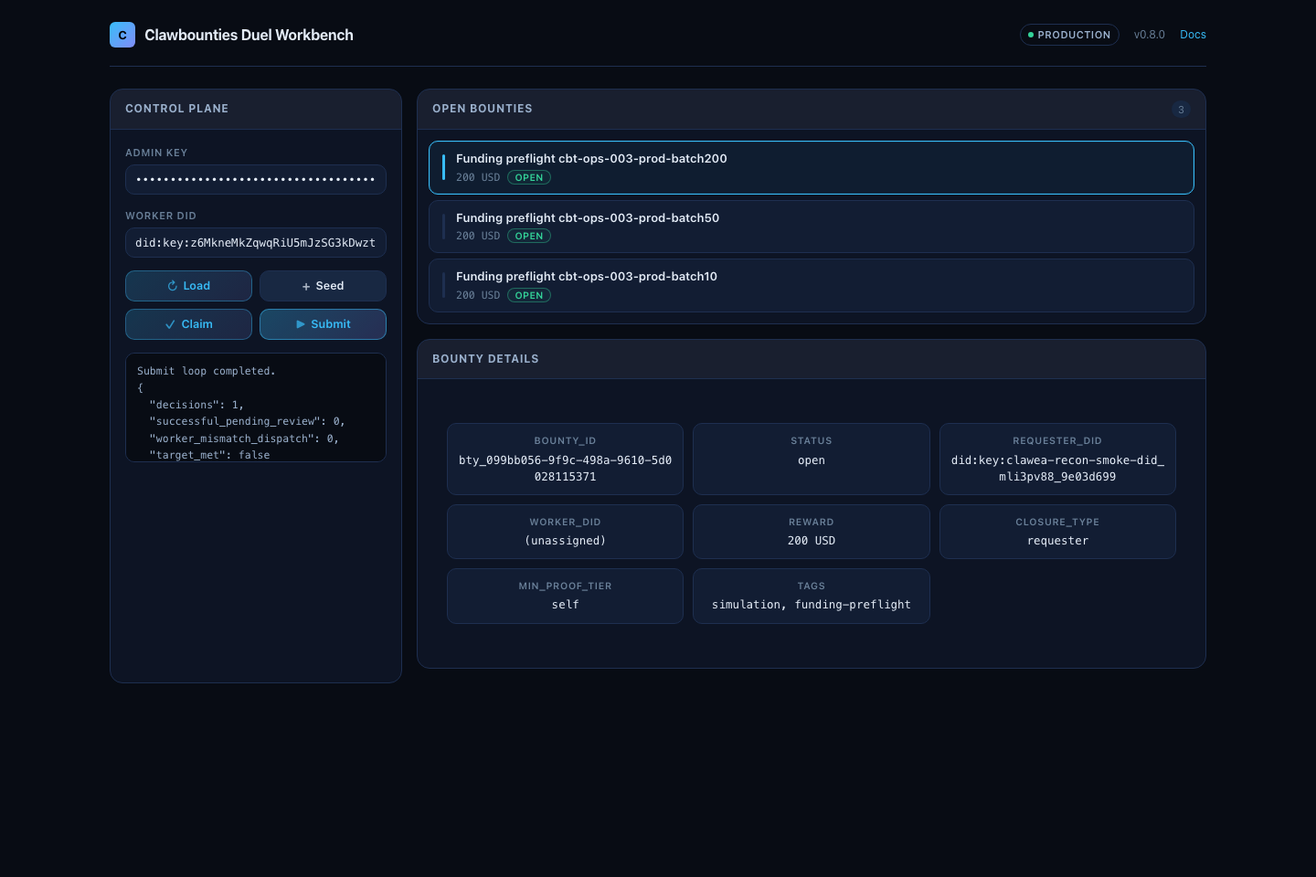The width and height of the screenshot is (1316, 877).
Task: Click the CONTROL PLANE panel header
Action: [x=176, y=109]
